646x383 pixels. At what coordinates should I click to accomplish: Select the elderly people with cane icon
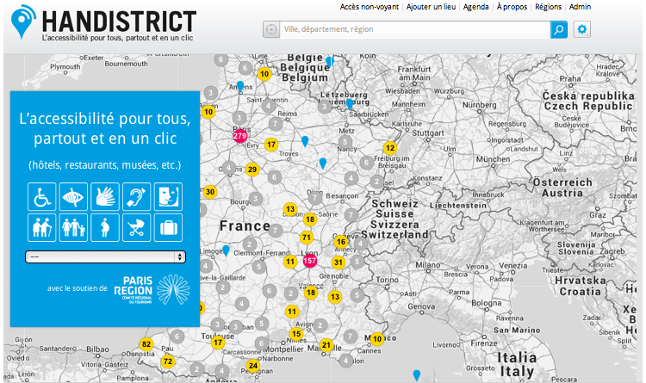[x=42, y=227]
